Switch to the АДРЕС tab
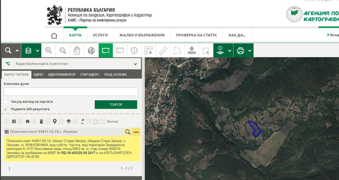 coord(39,74)
